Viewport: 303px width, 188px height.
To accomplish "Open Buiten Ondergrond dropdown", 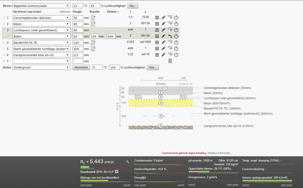I will [41, 67].
